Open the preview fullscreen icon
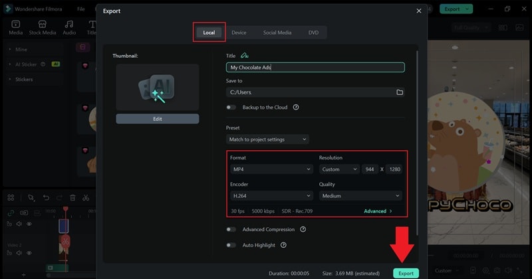The image size is (532, 279). pos(519,270)
